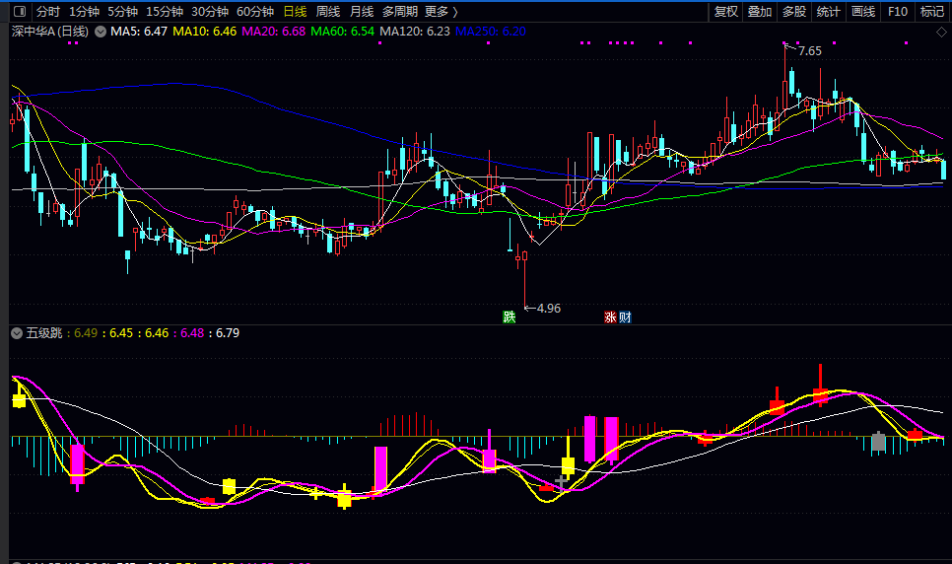Click the 叠加 overlay button
Image resolution: width=952 pixels, height=564 pixels.
pyautogui.click(x=760, y=12)
